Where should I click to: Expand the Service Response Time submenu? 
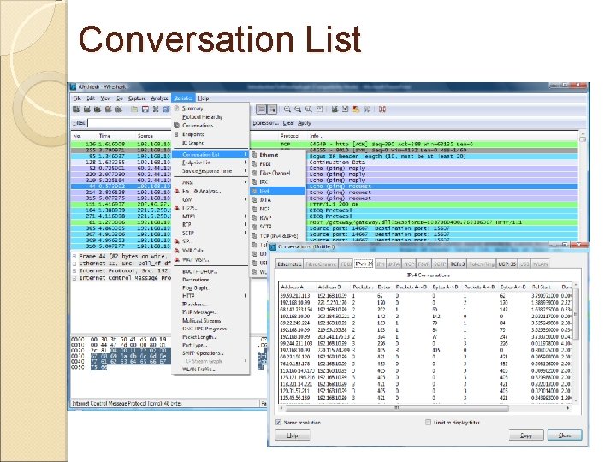pyautogui.click(x=210, y=171)
